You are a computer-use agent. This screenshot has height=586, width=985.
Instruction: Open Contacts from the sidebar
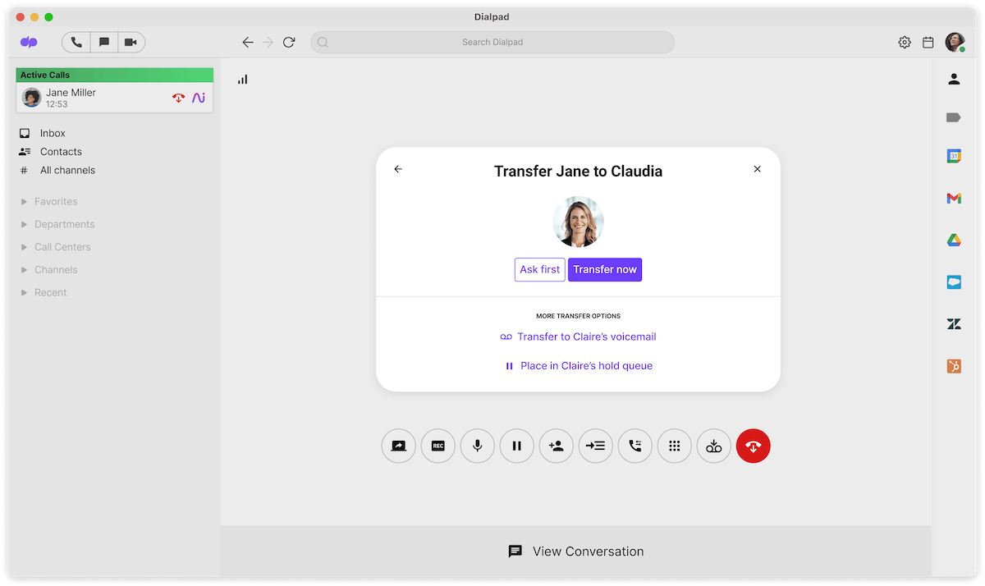pyautogui.click(x=59, y=151)
